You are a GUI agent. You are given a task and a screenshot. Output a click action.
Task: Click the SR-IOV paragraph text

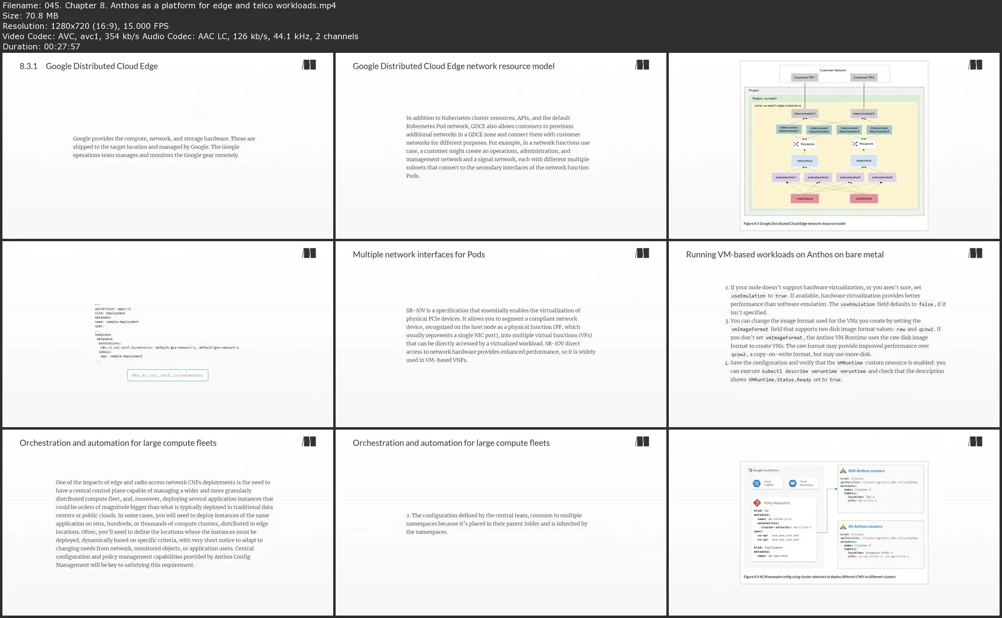(501, 335)
